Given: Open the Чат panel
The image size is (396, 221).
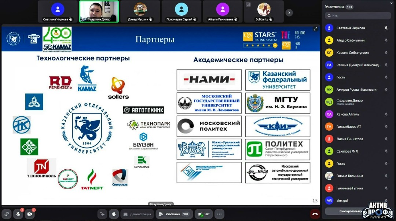Looking at the screenshot, I should [x=203, y=214].
